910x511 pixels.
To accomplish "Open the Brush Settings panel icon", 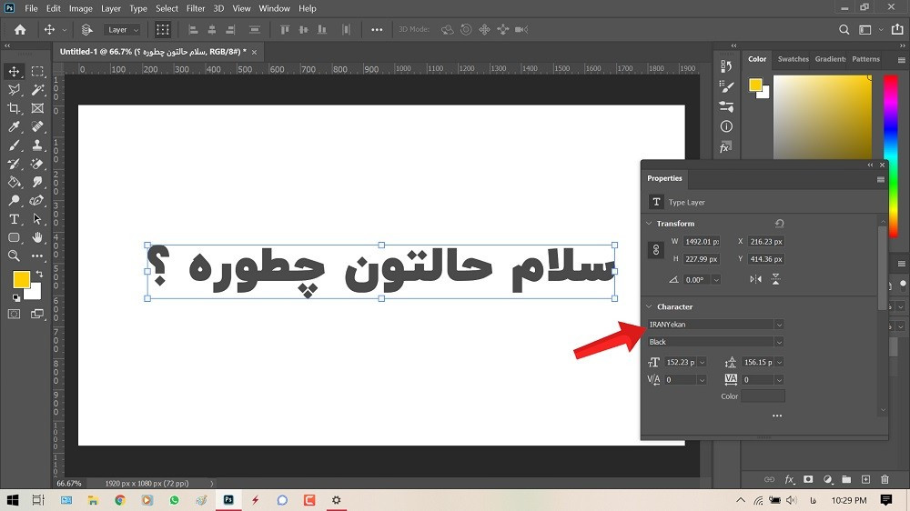I will pos(726,86).
